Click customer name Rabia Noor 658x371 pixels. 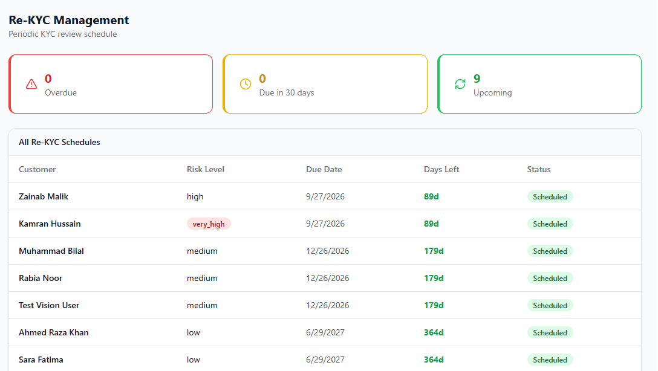tap(41, 279)
